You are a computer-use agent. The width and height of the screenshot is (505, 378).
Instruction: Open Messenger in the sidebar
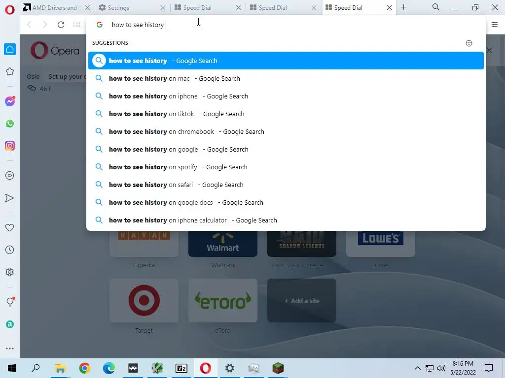pyautogui.click(x=10, y=101)
